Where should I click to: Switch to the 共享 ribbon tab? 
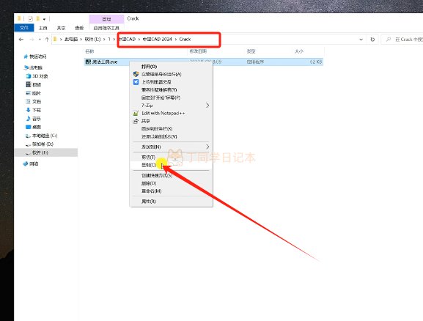point(62,28)
